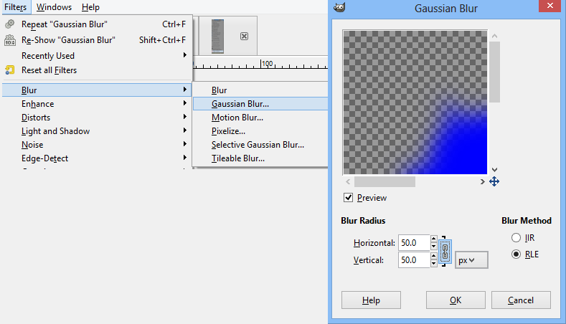Click the Re-Show "Gaussian Blur" icon

point(9,40)
